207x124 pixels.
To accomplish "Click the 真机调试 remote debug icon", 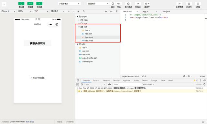I will (128, 4).
